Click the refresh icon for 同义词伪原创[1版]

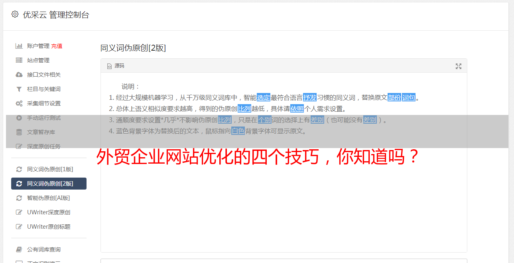pyautogui.click(x=19, y=169)
